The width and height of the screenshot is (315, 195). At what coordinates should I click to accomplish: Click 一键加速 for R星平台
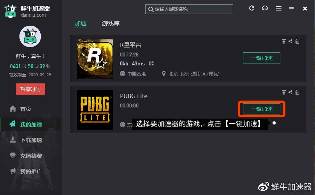coord(262,58)
